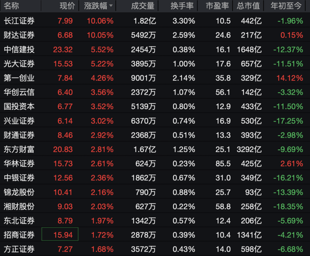The width and height of the screenshot is (310, 256).
Task: Click the sort arrow beside 涨跌幅
Action: point(111,6)
